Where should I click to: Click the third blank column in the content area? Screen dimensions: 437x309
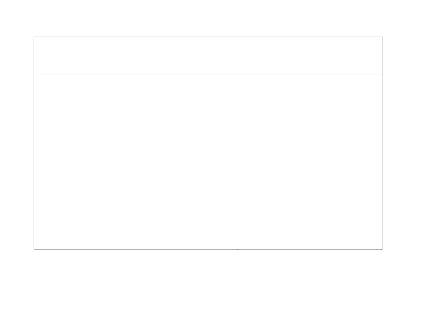click(x=277, y=162)
